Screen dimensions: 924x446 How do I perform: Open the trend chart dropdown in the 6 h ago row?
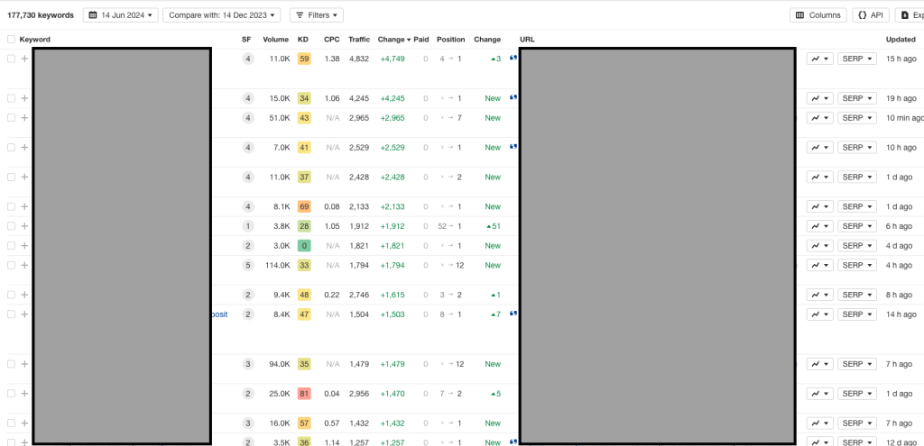coord(819,226)
